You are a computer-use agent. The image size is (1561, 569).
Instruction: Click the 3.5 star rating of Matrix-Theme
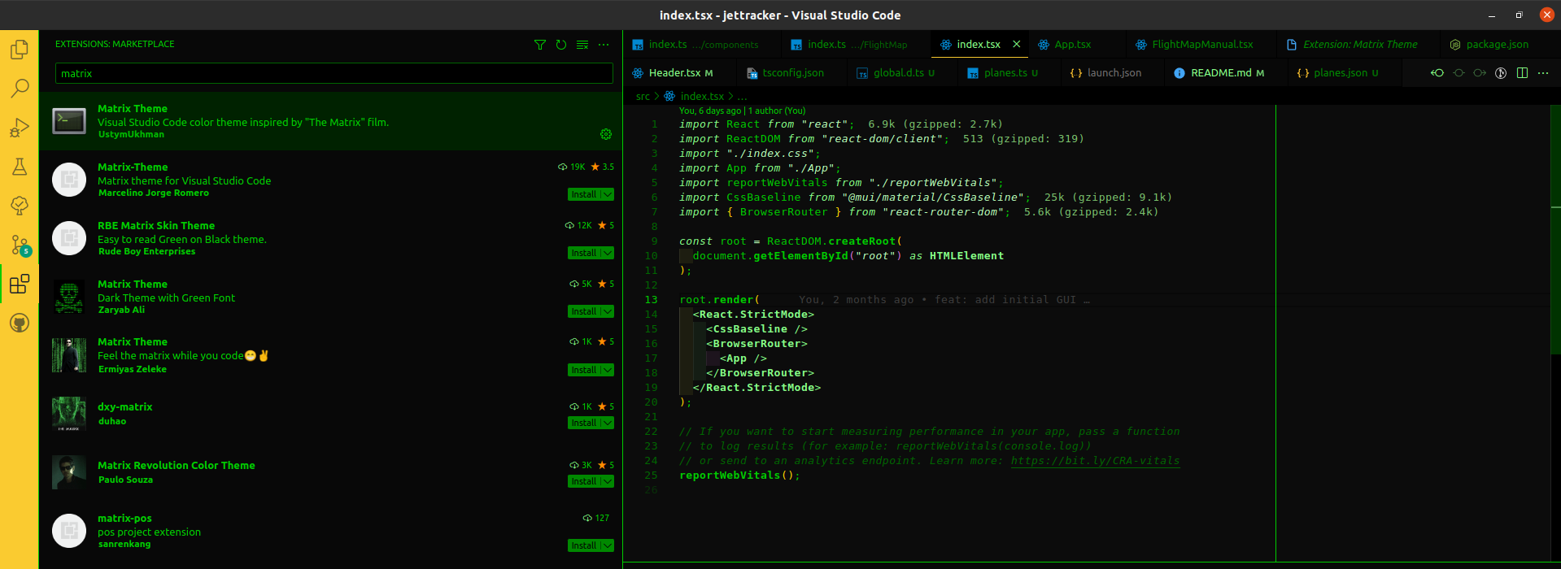[x=603, y=167]
